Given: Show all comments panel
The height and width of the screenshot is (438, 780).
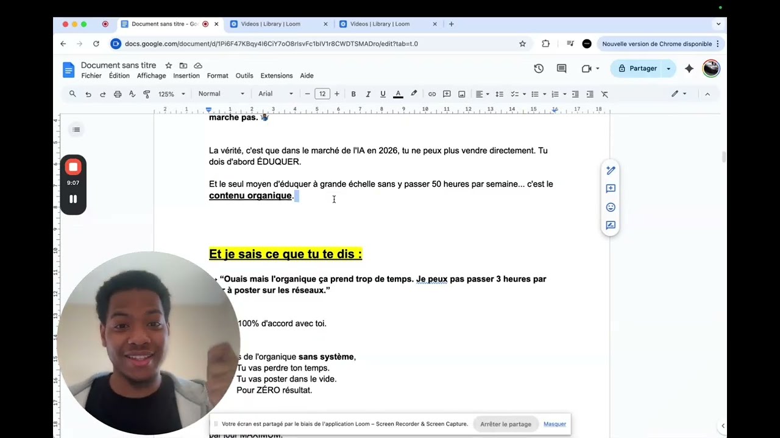Looking at the screenshot, I should click(562, 68).
